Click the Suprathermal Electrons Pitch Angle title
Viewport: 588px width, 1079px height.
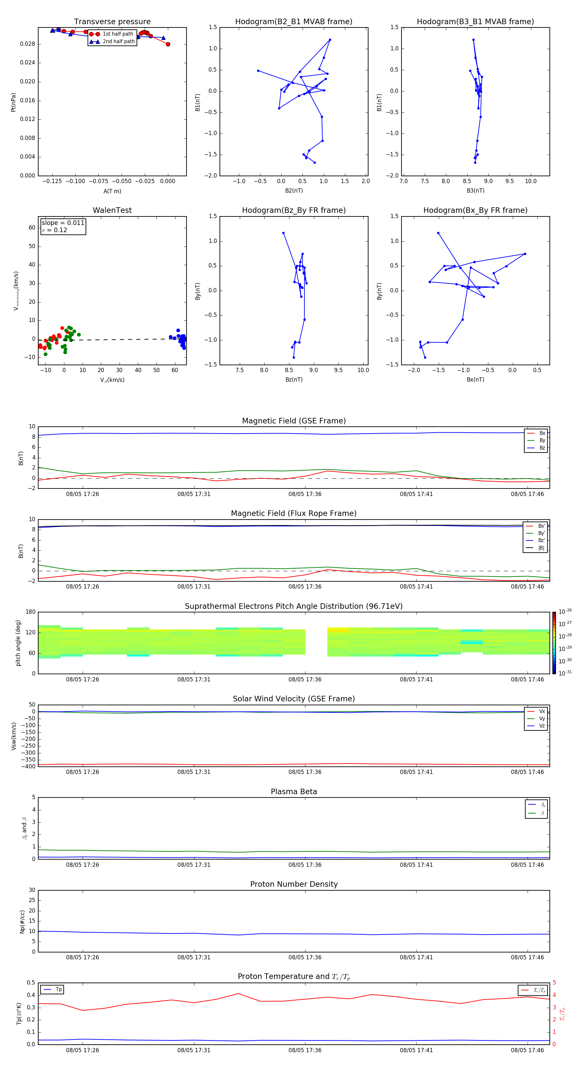click(x=294, y=607)
